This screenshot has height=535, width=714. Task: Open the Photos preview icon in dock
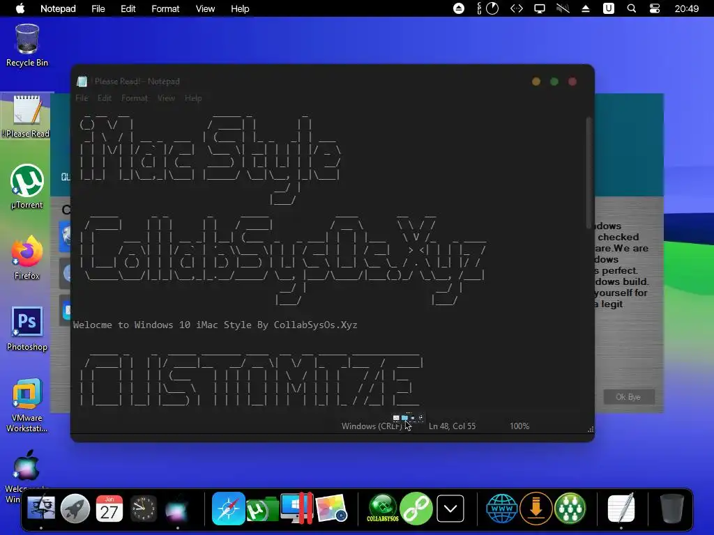coord(331,508)
